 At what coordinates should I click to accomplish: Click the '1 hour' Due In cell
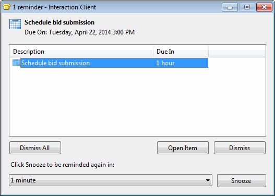(x=165, y=63)
